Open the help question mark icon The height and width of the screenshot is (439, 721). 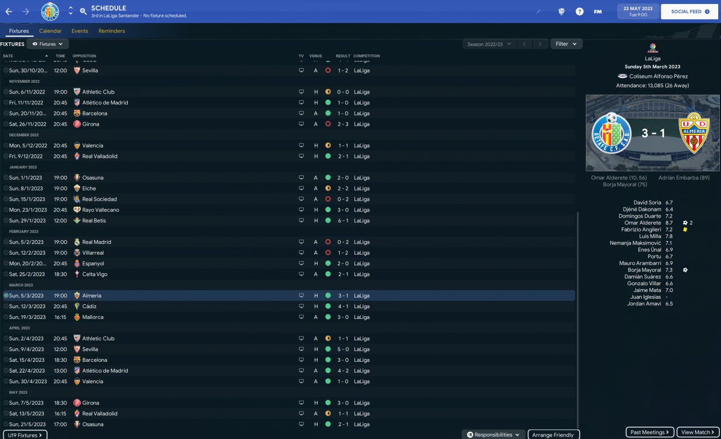580,11
